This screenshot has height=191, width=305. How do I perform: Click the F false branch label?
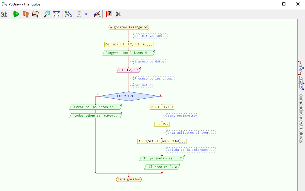click(97, 95)
